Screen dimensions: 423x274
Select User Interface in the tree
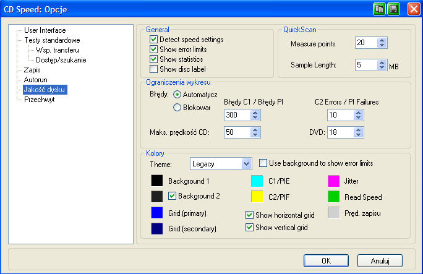click(45, 30)
